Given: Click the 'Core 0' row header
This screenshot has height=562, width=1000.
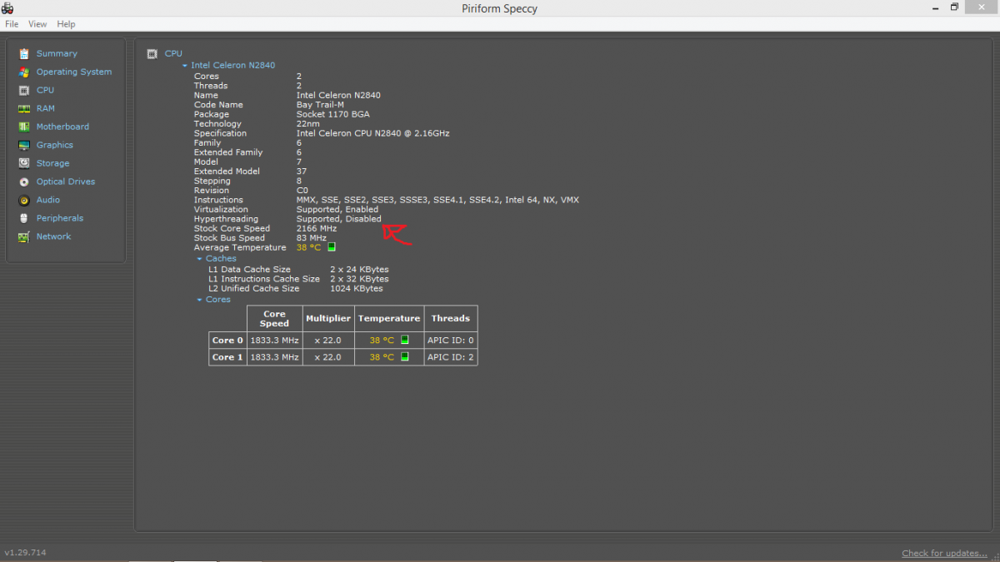Looking at the screenshot, I should tap(227, 340).
